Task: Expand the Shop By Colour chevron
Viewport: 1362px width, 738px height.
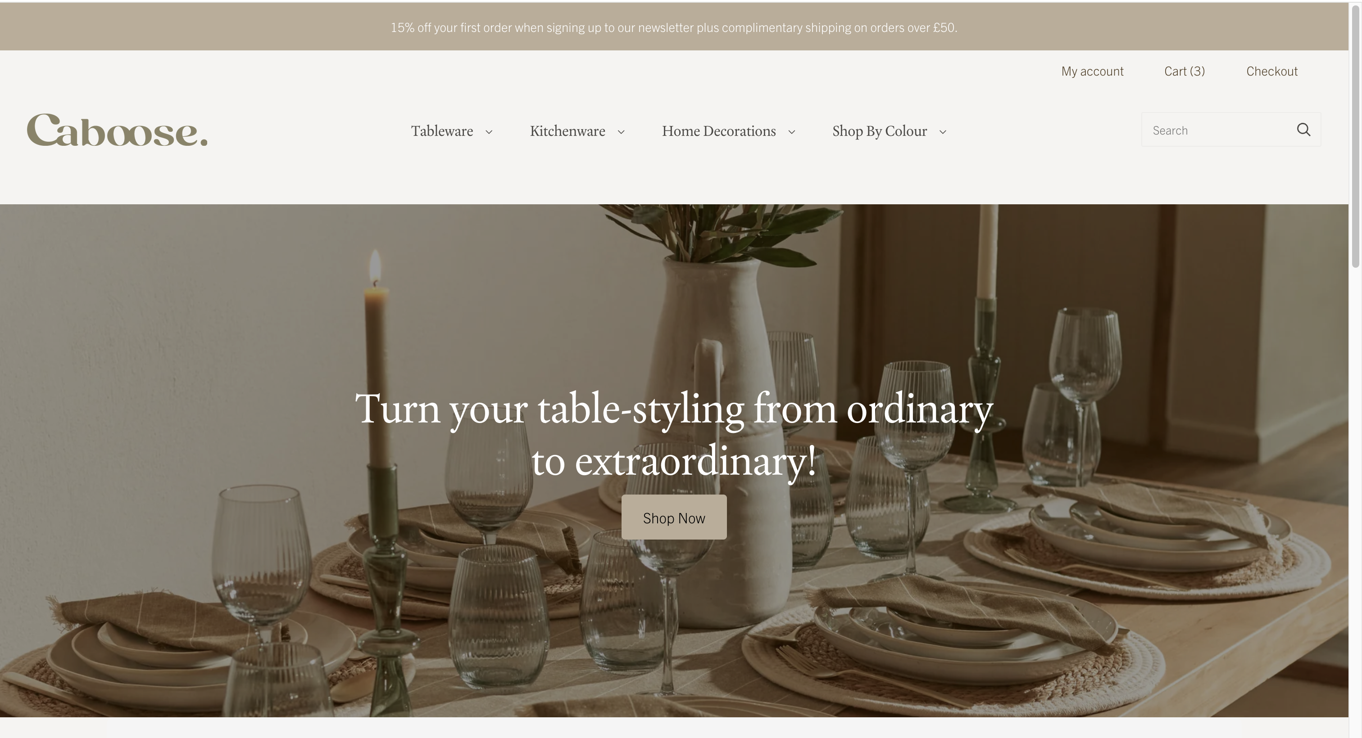Action: (943, 132)
